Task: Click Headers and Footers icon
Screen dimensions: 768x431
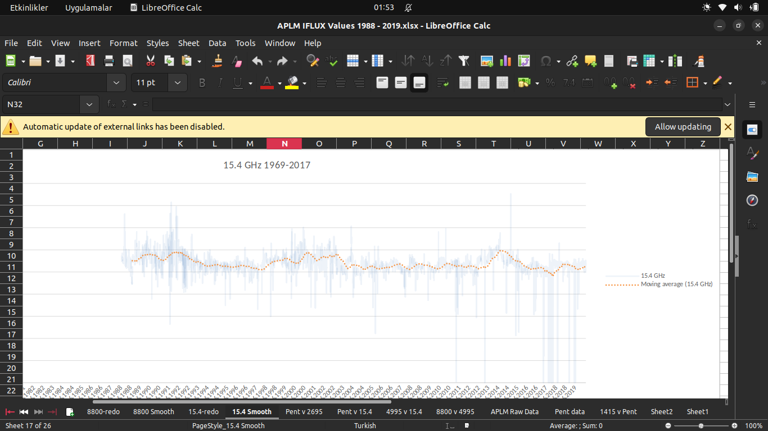Action: 609,61
